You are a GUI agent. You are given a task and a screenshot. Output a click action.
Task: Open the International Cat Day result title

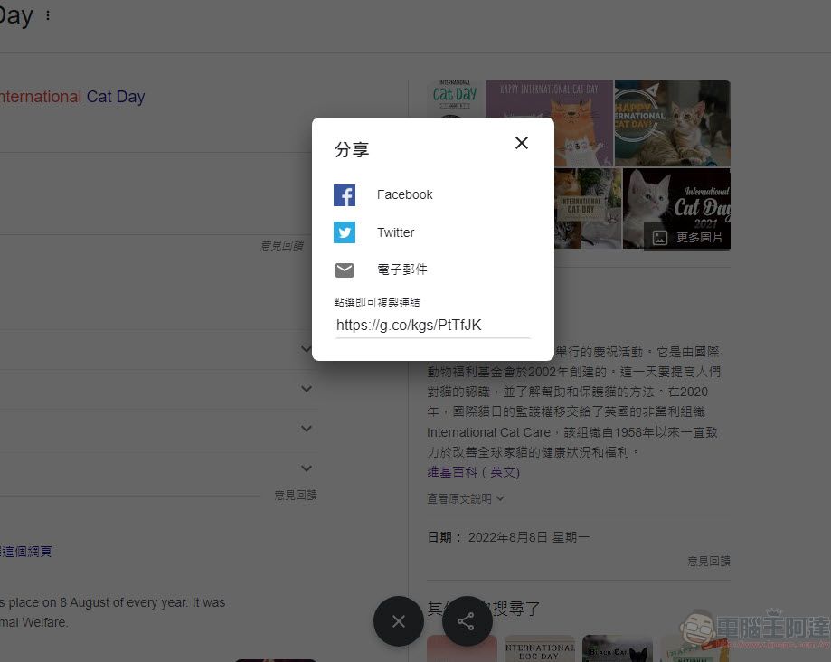click(x=72, y=97)
